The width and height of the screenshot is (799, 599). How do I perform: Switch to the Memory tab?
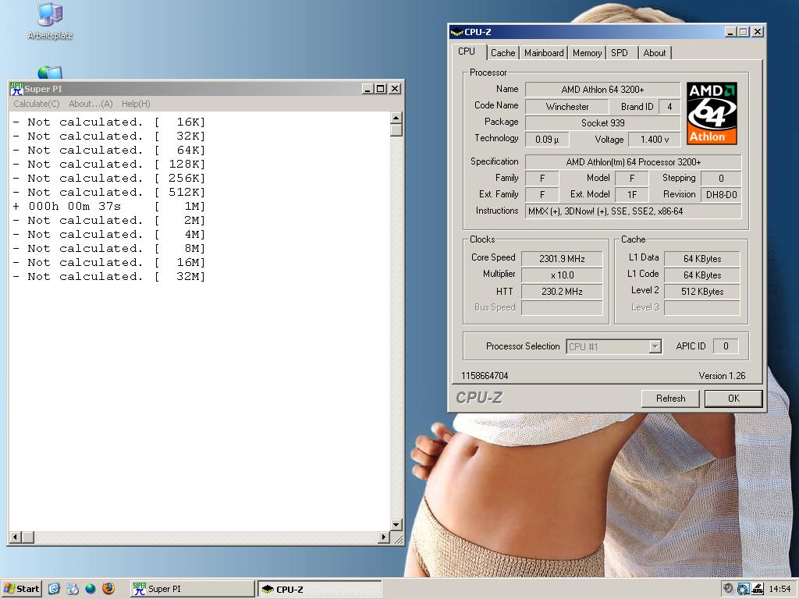[587, 53]
